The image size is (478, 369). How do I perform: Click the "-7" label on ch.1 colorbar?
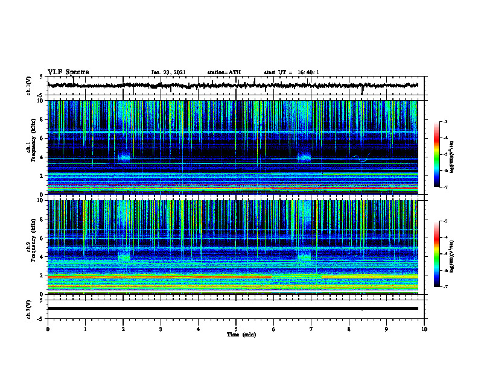click(445, 187)
